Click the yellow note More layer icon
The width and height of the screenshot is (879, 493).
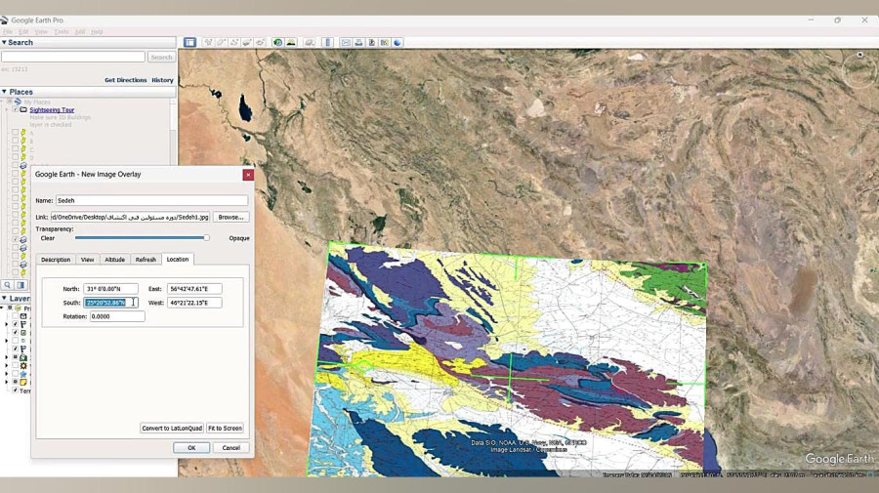(x=23, y=382)
